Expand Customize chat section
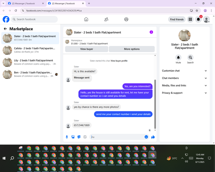215x172 pixels. [x=184, y=71]
